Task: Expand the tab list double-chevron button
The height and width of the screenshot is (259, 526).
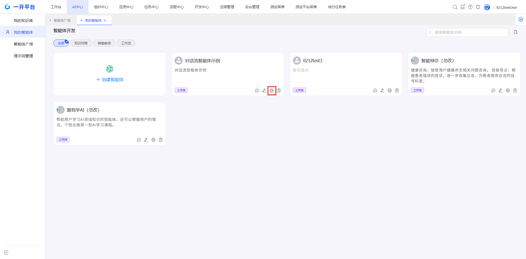Action: (x=521, y=19)
